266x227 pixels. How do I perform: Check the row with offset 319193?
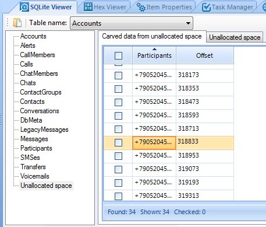pyautogui.click(x=118, y=183)
